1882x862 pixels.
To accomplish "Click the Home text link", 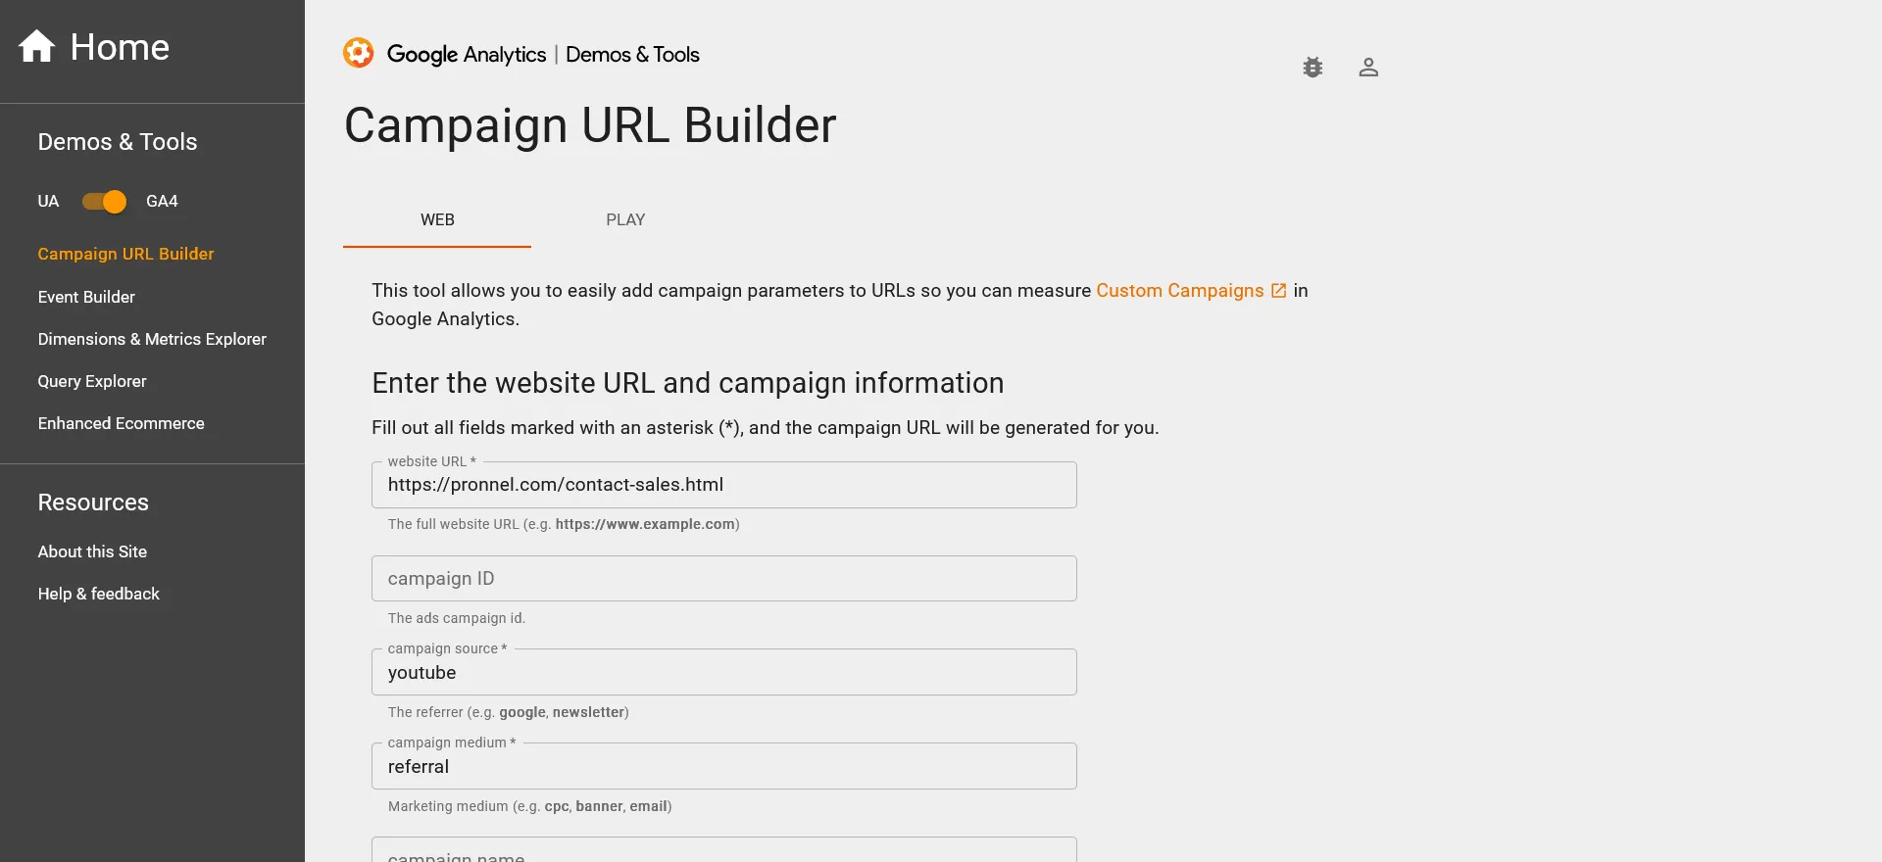I will (x=120, y=47).
